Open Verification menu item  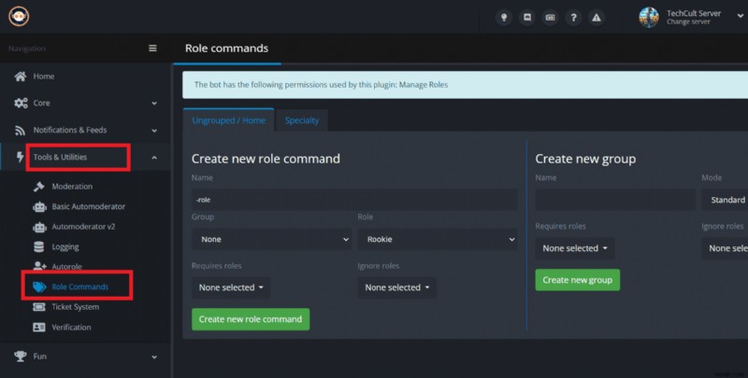click(x=71, y=327)
